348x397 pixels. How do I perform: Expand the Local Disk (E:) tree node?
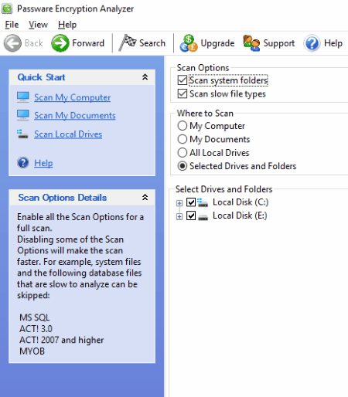(x=179, y=216)
